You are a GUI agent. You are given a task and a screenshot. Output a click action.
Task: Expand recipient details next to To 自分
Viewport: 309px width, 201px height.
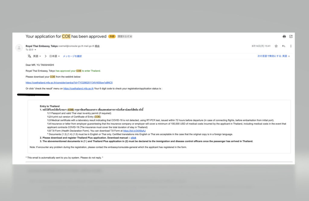[x=35, y=50]
